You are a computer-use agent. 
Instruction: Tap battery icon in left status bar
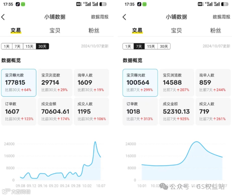click(x=103, y=4)
